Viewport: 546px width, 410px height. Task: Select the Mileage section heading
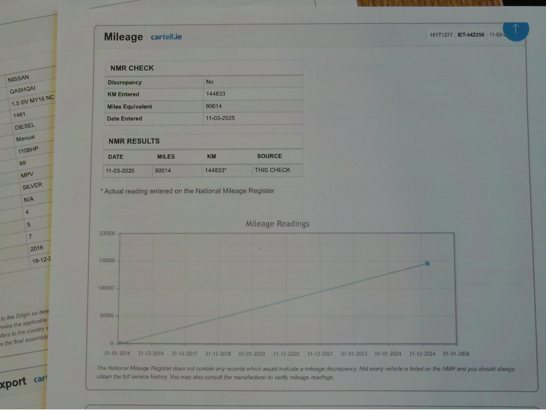123,37
